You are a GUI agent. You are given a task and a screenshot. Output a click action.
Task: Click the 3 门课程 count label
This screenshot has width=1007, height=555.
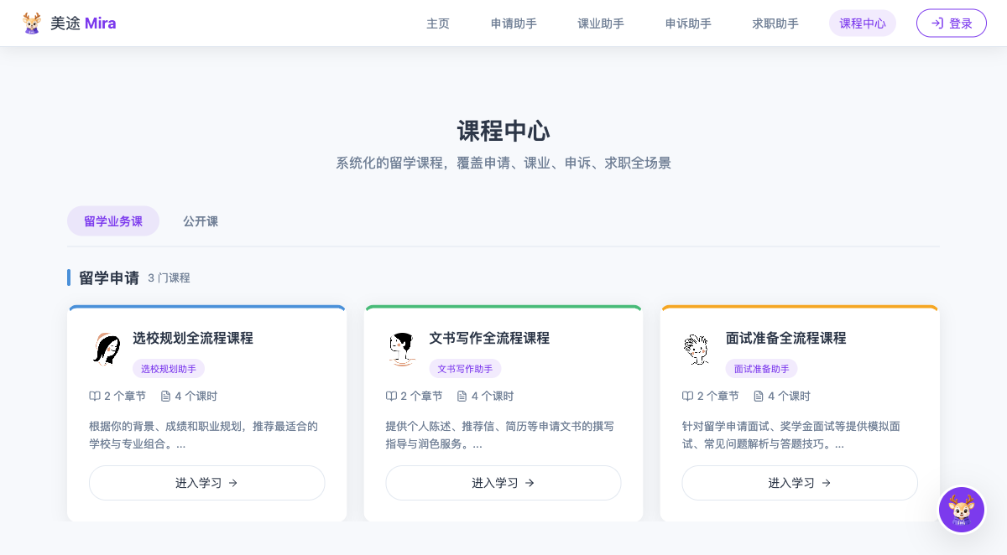[169, 278]
